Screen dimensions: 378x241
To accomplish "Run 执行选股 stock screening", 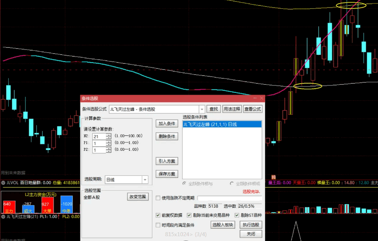I will 251,225.
